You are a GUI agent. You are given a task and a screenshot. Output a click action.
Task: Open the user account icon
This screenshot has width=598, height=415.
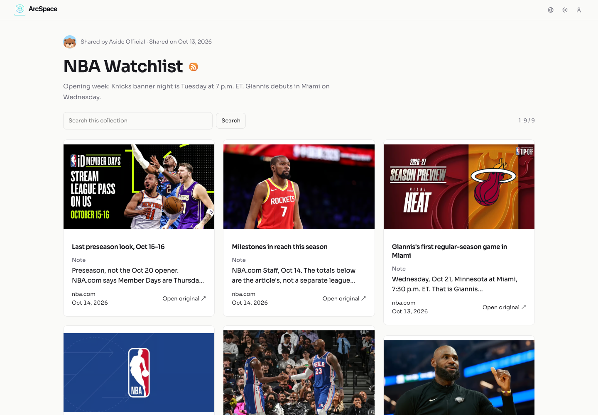pyautogui.click(x=579, y=10)
